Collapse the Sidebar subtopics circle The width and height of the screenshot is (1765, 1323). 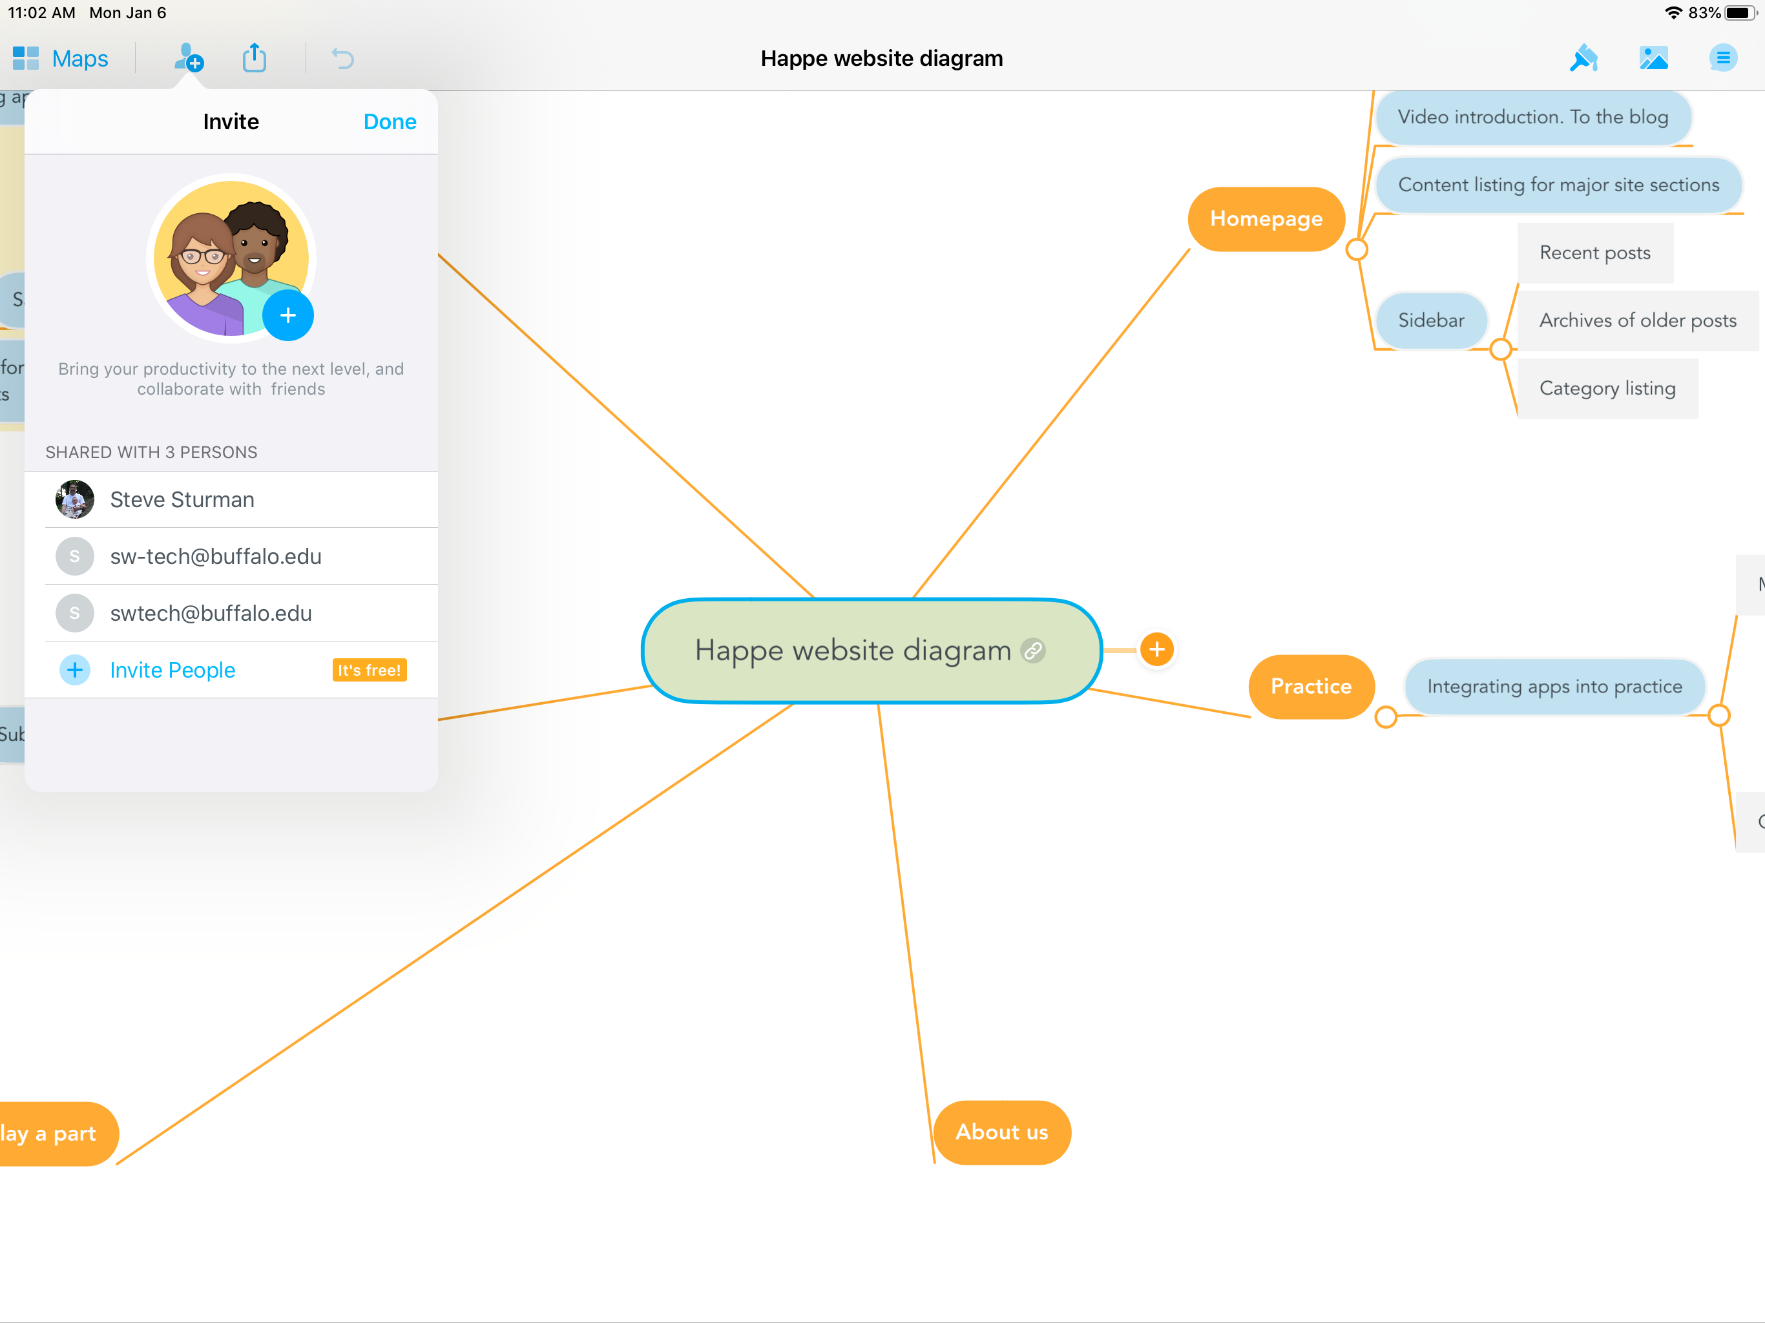pos(1500,349)
